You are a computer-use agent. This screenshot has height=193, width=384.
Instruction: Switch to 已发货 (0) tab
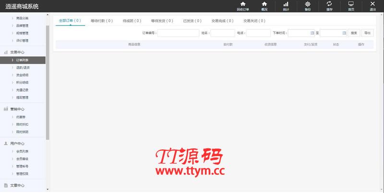[192, 21]
